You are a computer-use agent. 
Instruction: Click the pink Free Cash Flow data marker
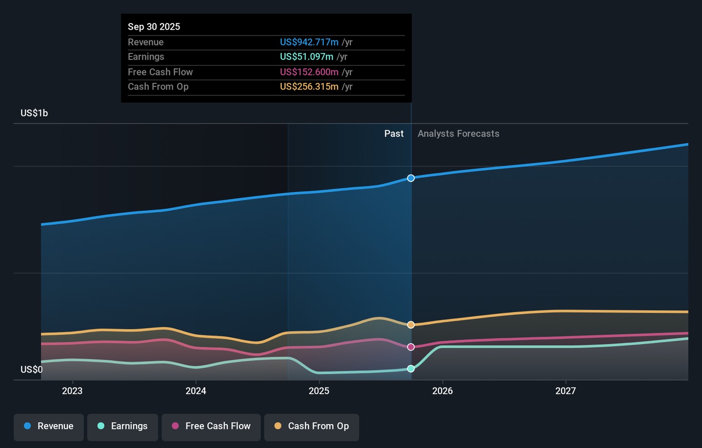tap(411, 347)
